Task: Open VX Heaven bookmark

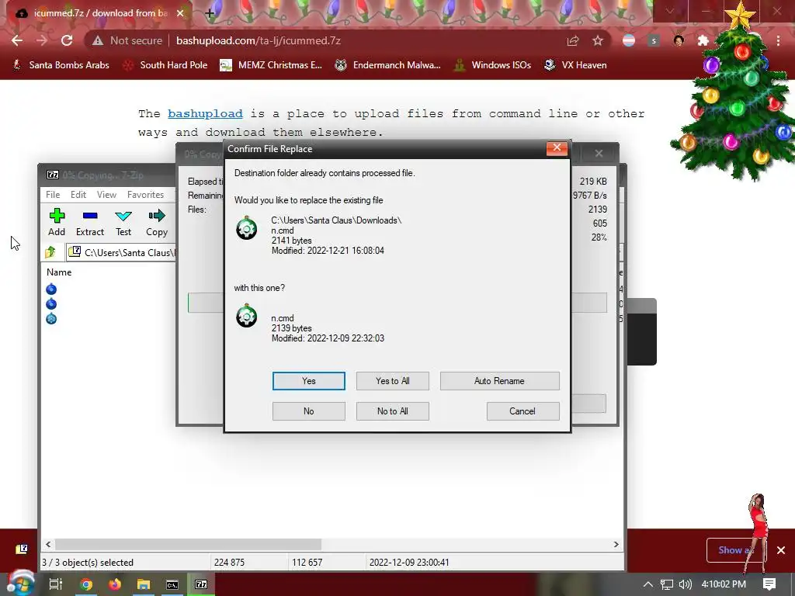Action: pyautogui.click(x=575, y=65)
